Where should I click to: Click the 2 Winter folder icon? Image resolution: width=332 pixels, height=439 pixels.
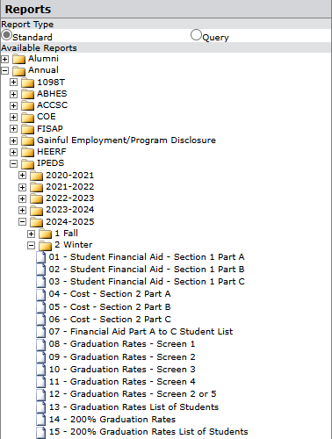coord(46,245)
